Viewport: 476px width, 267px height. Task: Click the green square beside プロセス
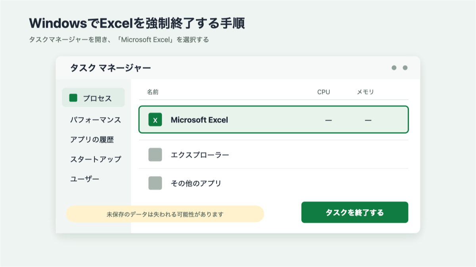click(x=73, y=98)
